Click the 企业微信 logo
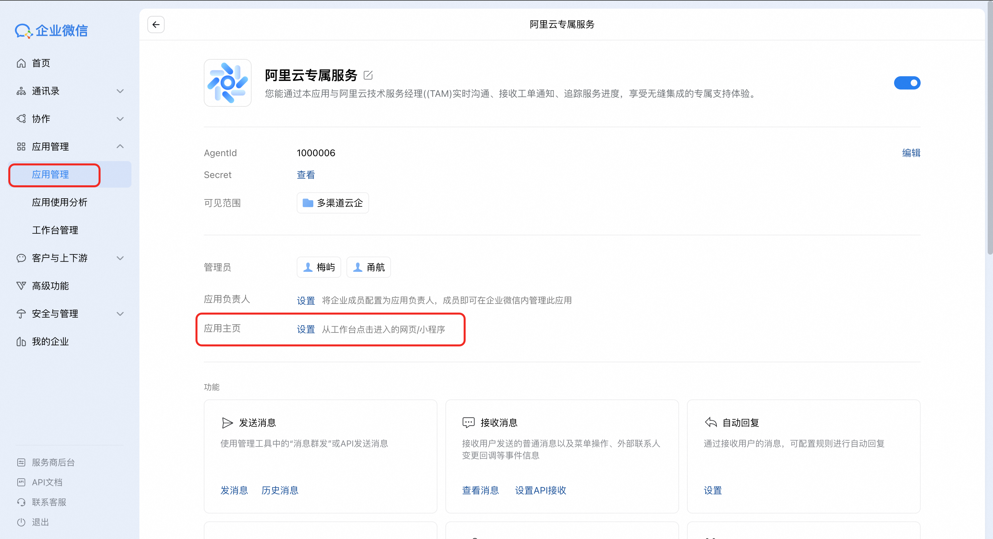993x539 pixels. click(x=52, y=31)
